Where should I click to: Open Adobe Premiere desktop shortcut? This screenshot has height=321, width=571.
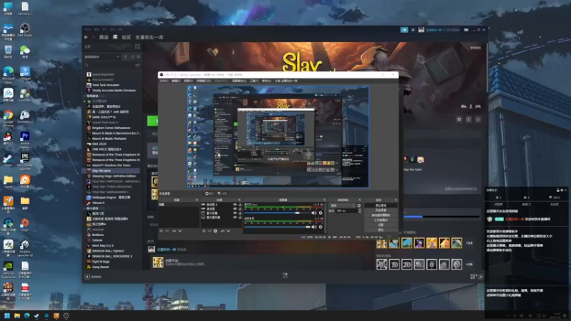tap(25, 140)
